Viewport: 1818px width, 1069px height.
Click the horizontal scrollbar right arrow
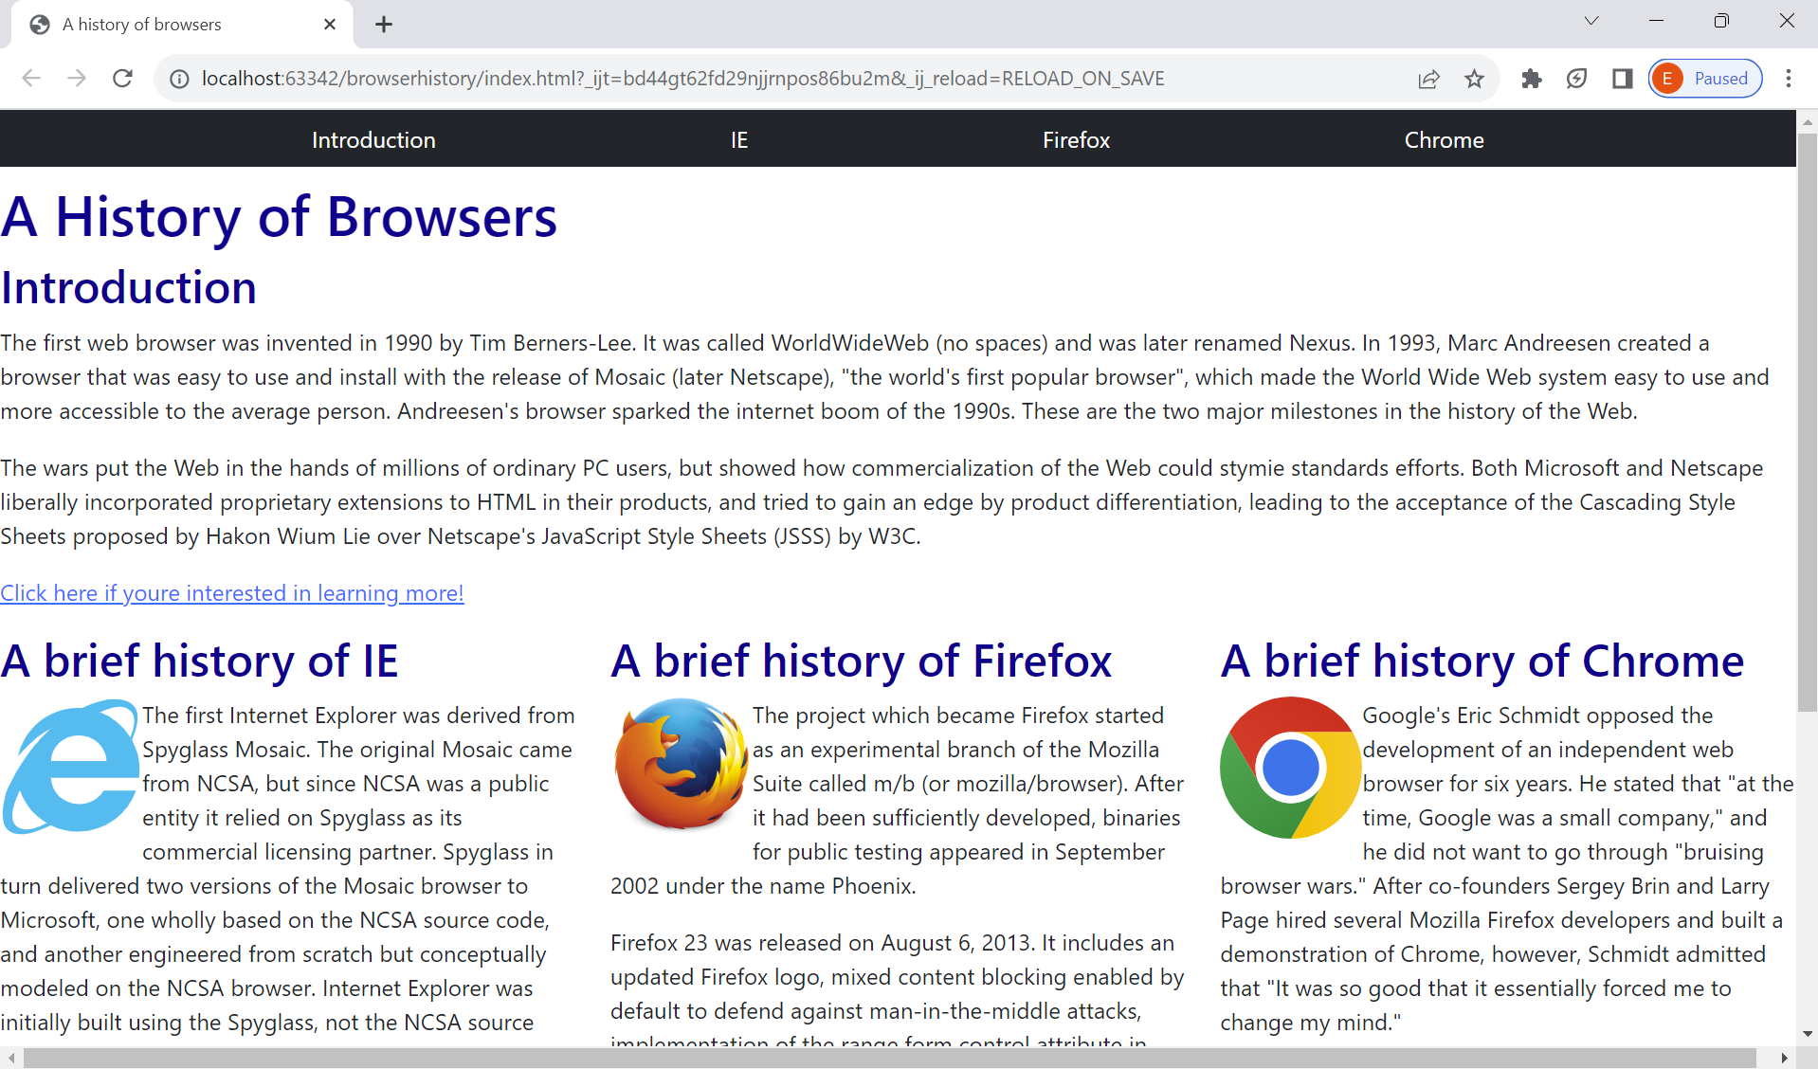[x=1784, y=1058]
